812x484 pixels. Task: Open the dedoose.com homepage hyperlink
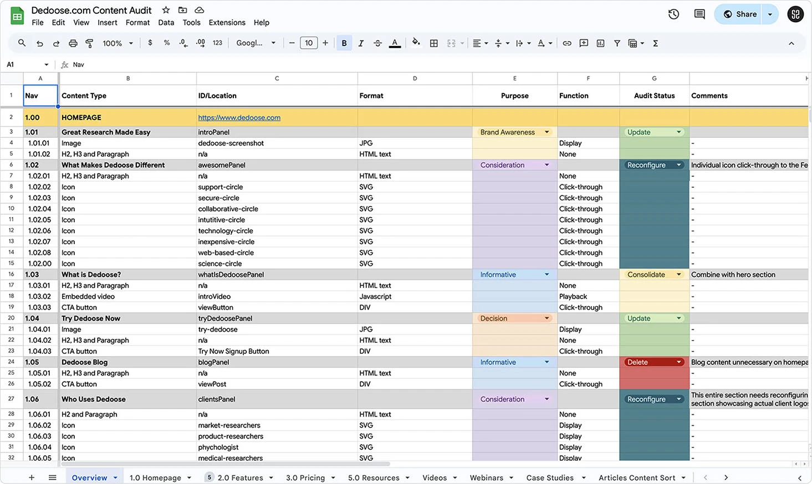coord(239,117)
